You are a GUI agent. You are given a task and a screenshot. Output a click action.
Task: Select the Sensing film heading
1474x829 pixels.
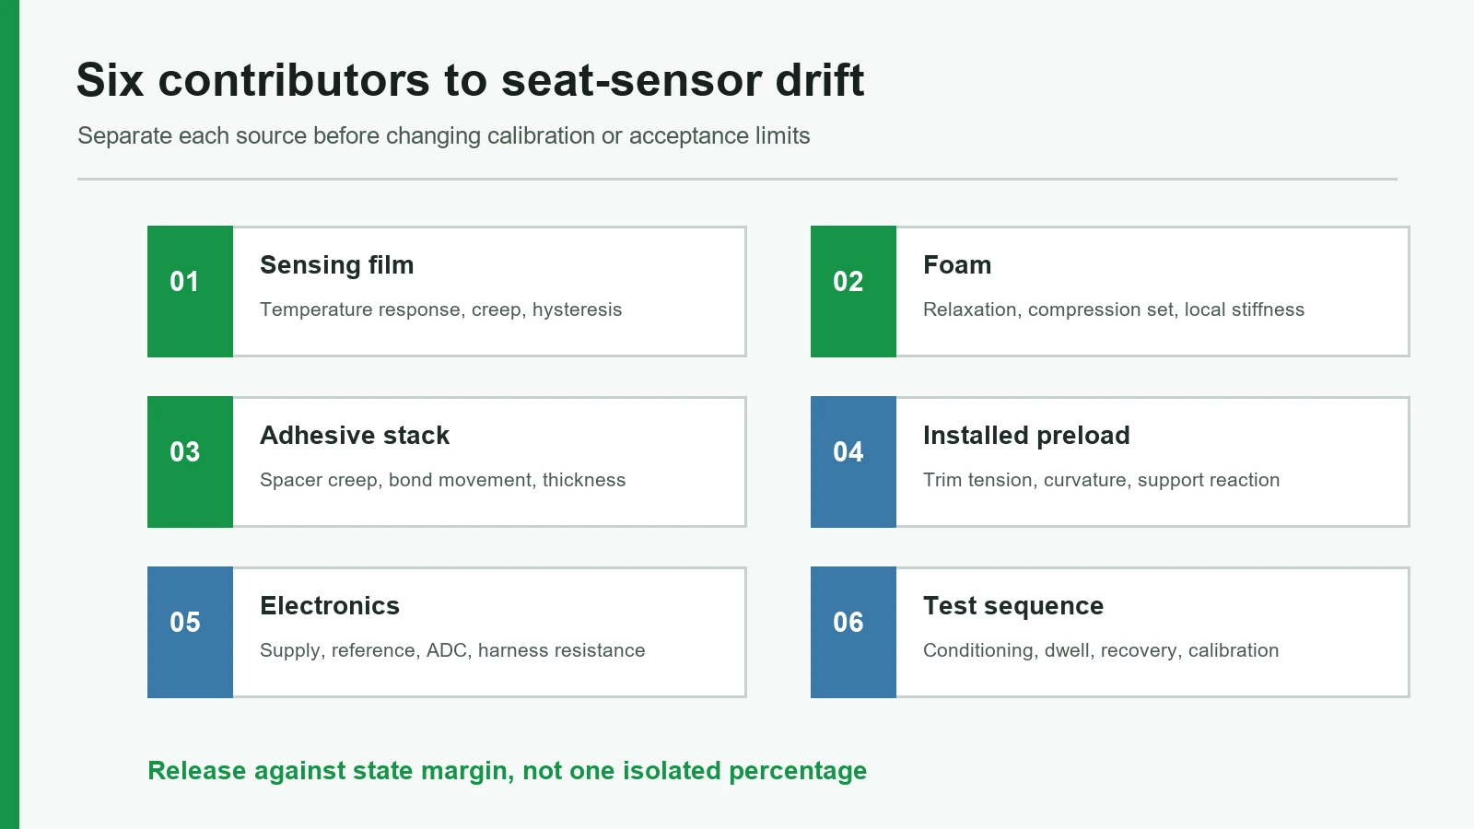(336, 265)
